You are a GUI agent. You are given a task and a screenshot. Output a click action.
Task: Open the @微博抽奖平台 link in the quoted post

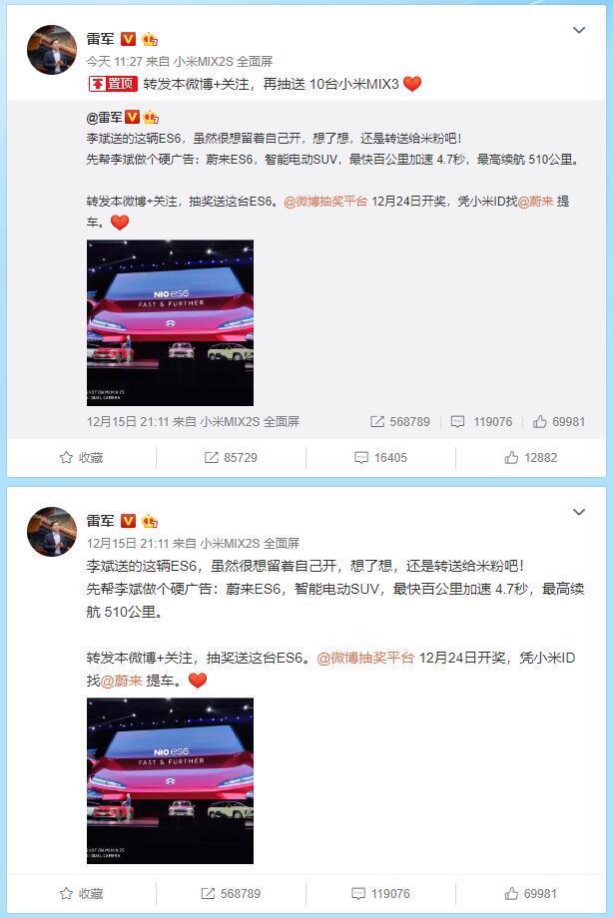[325, 202]
